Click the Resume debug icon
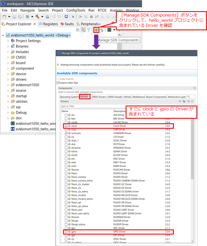207x246 pixels. (x=80, y=17)
